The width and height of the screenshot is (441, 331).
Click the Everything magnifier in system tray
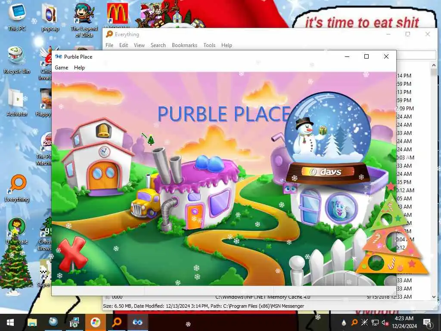pyautogui.click(x=354, y=322)
